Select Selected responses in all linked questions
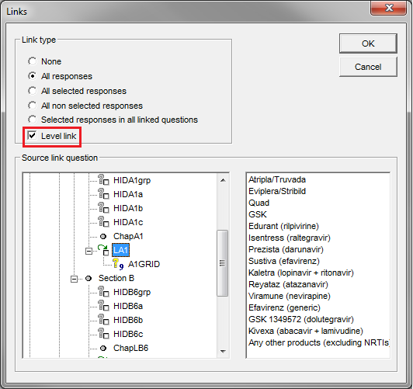Screen dimensions: 413x389 (33, 120)
